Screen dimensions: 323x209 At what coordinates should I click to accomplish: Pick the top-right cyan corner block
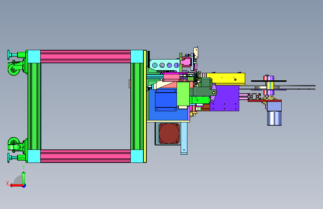point(137,57)
